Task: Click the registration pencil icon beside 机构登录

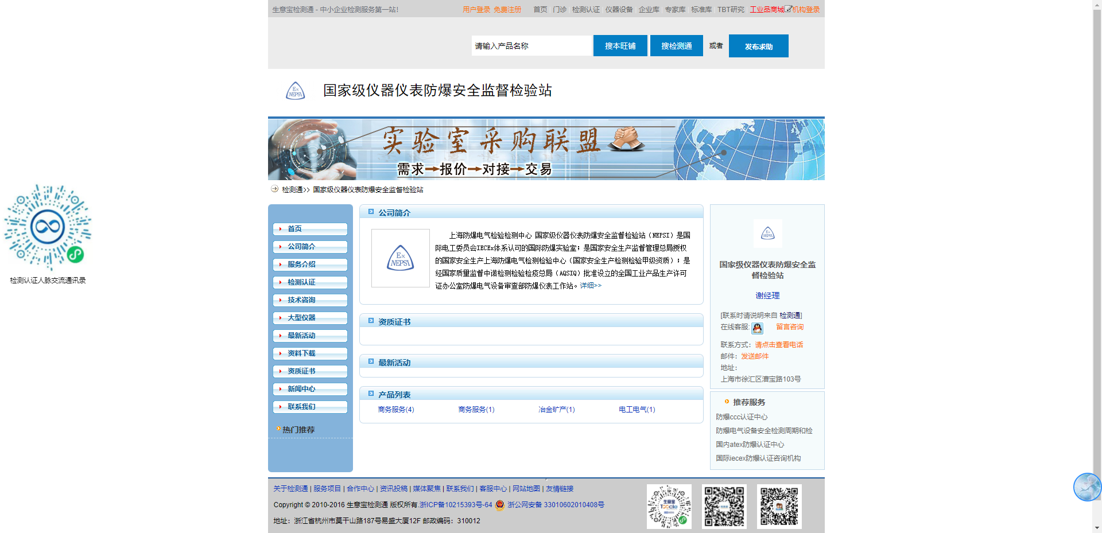Action: pos(788,9)
